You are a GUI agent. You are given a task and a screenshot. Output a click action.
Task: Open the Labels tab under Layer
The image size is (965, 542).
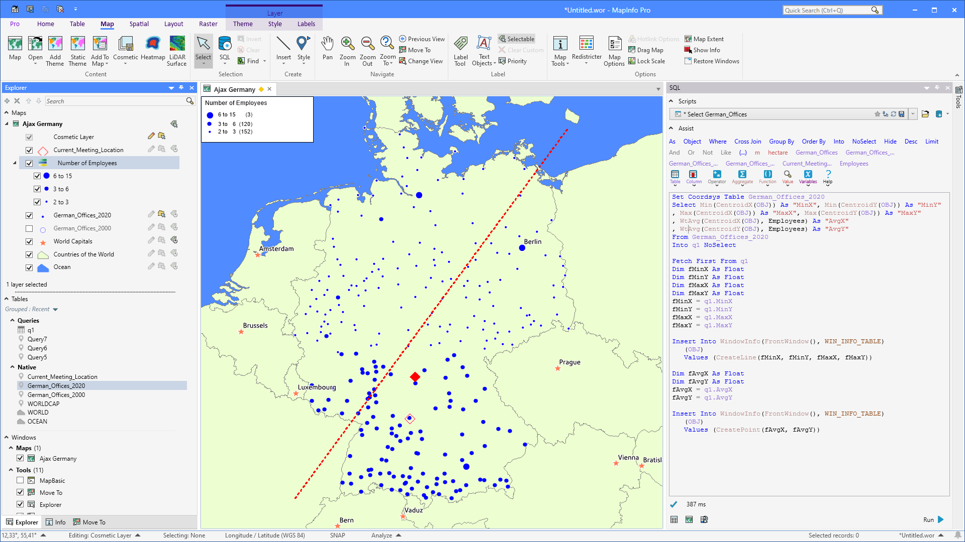(306, 24)
